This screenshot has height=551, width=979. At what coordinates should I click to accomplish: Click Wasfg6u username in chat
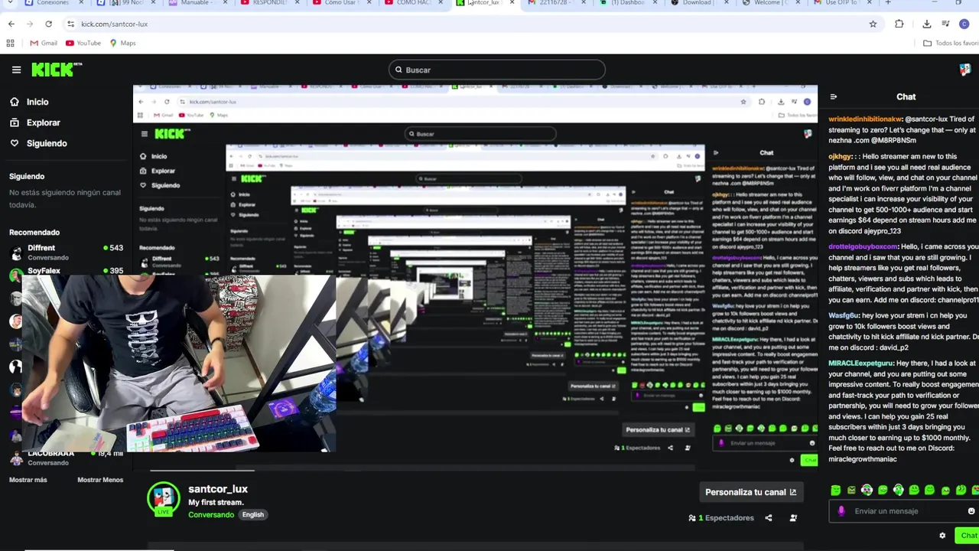click(x=844, y=315)
